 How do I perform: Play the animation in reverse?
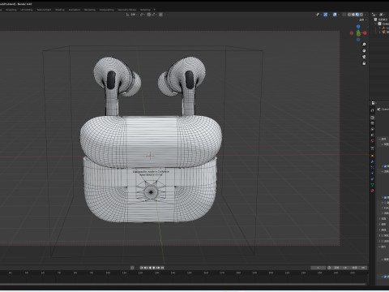click(151, 268)
